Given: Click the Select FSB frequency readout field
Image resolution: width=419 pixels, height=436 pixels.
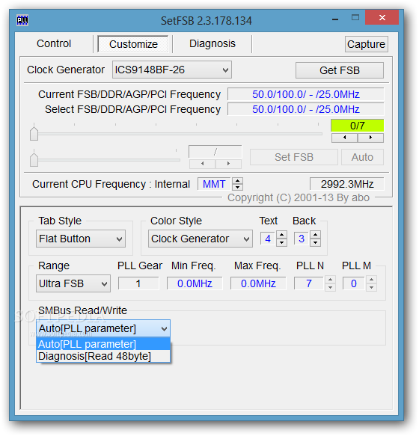Looking at the screenshot, I should coord(306,109).
